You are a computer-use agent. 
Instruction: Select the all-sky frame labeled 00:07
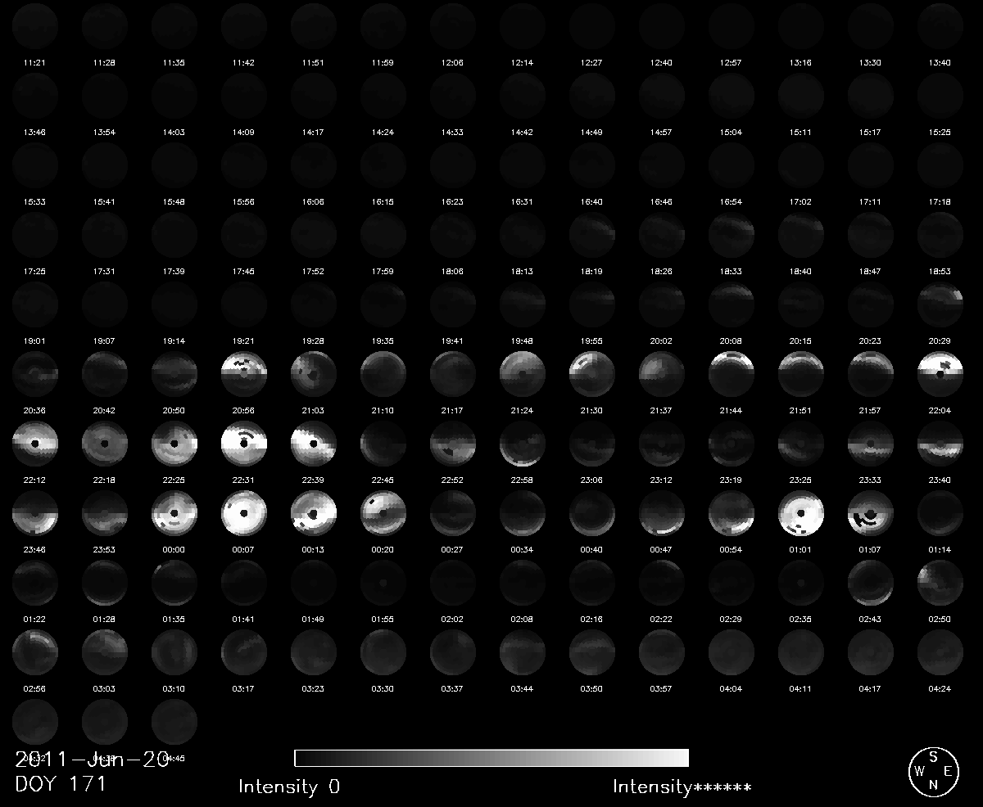(244, 512)
